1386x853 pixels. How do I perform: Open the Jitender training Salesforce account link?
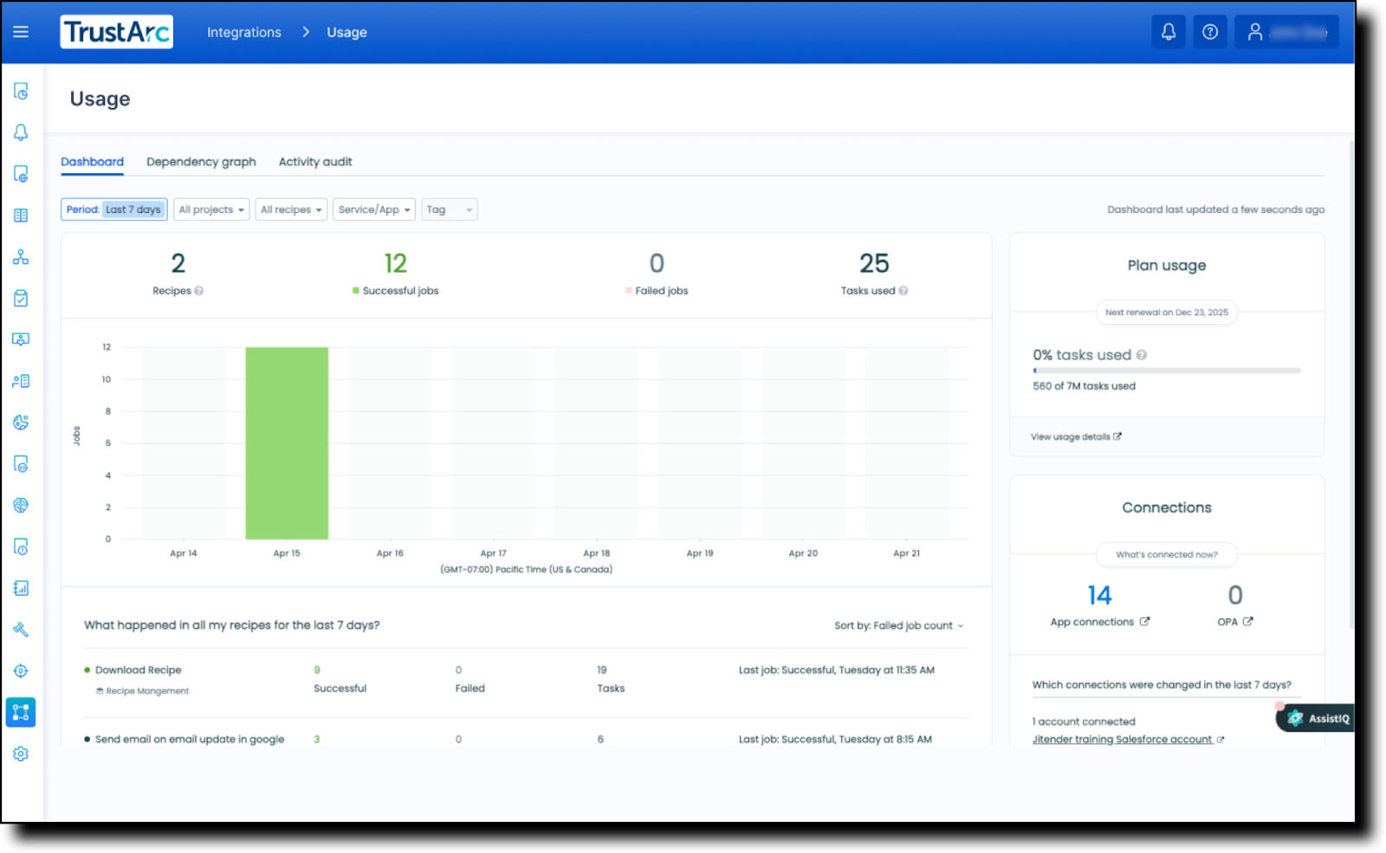click(x=1121, y=739)
